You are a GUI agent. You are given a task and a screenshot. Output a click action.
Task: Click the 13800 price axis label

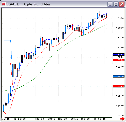(x=120, y=38)
